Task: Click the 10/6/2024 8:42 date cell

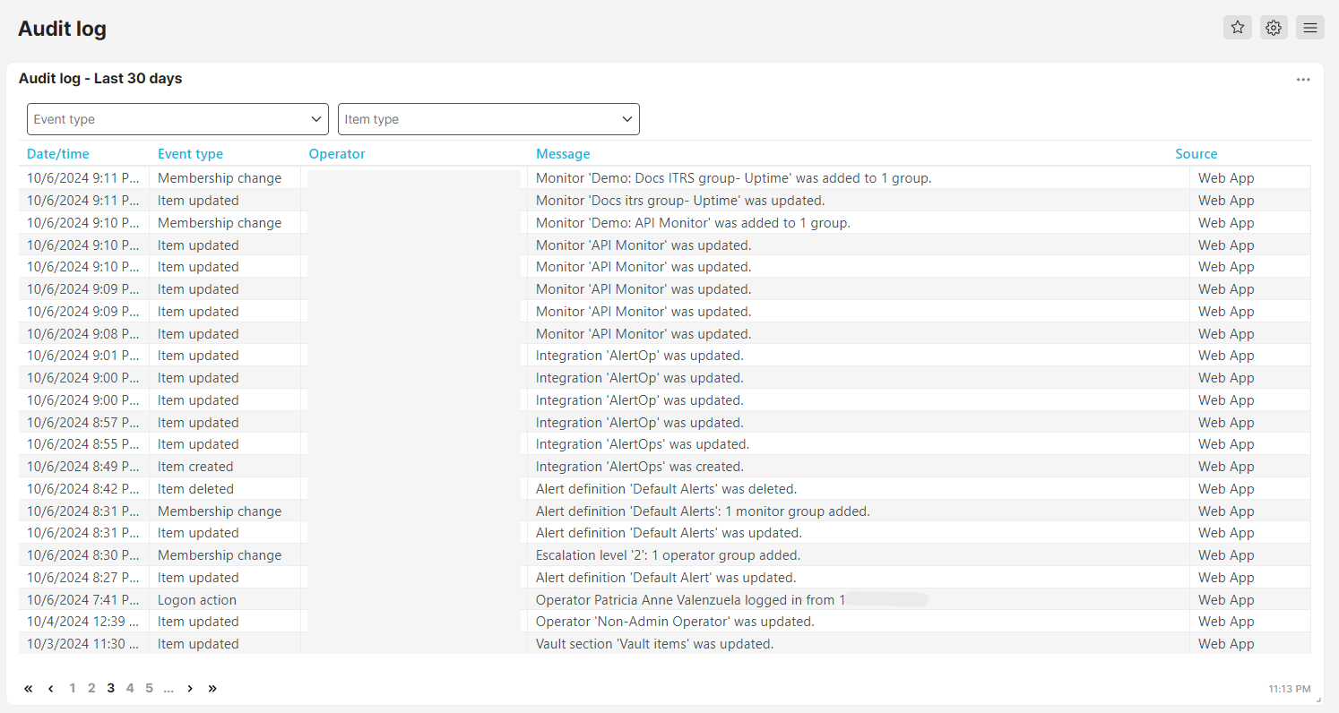Action: point(82,489)
